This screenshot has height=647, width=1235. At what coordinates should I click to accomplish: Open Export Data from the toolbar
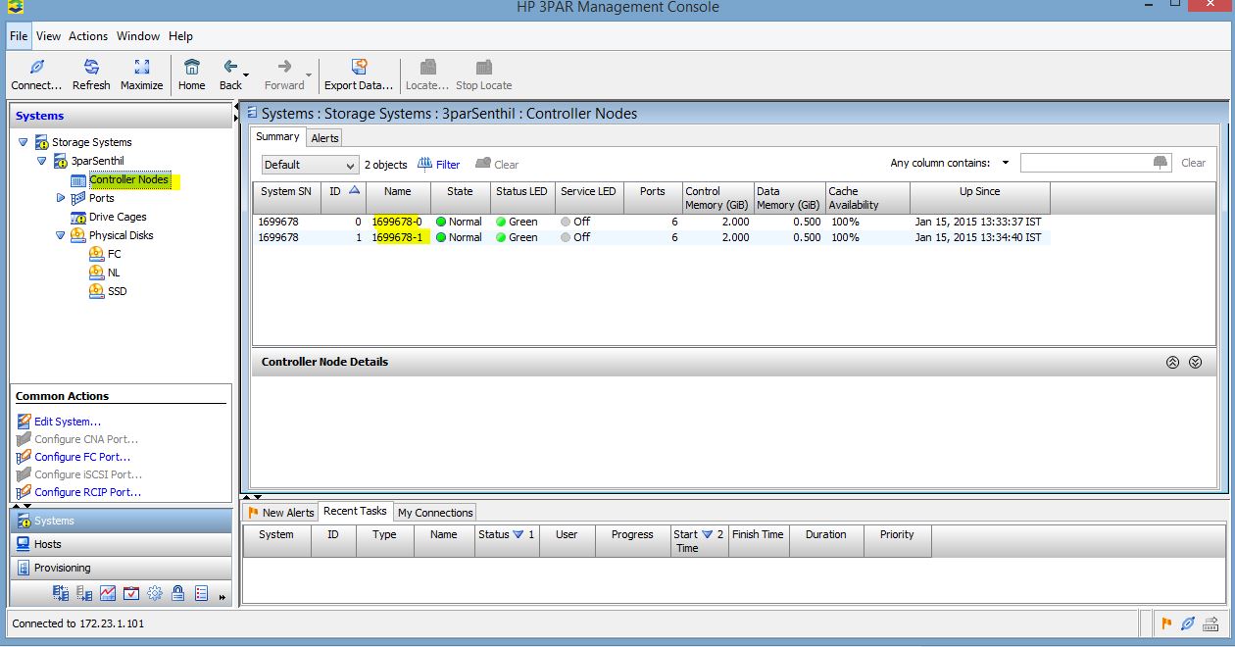click(x=359, y=69)
